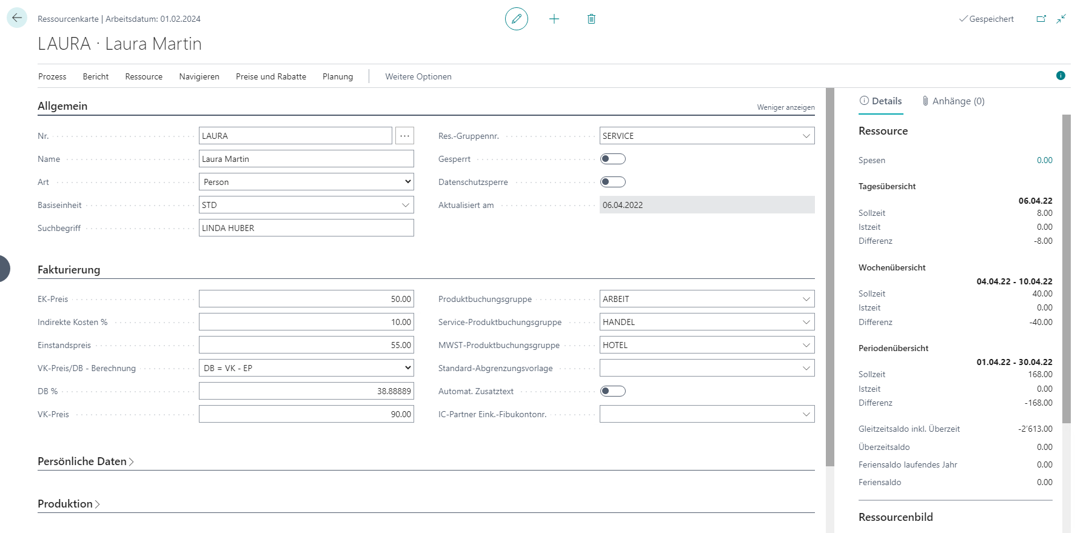
Task: Open the MWST-Produktbuchungsgruppe HOTEL dropdown
Action: point(806,345)
